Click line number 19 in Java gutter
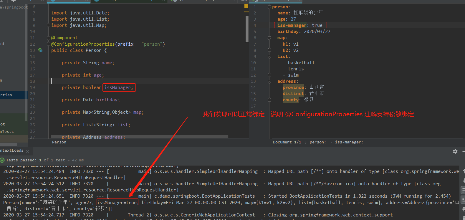The height and width of the screenshot is (220, 465). [x=32, y=87]
